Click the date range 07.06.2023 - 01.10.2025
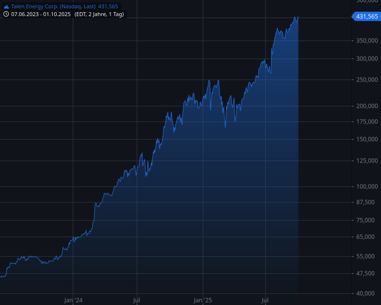The height and width of the screenshot is (305, 381). point(41,14)
